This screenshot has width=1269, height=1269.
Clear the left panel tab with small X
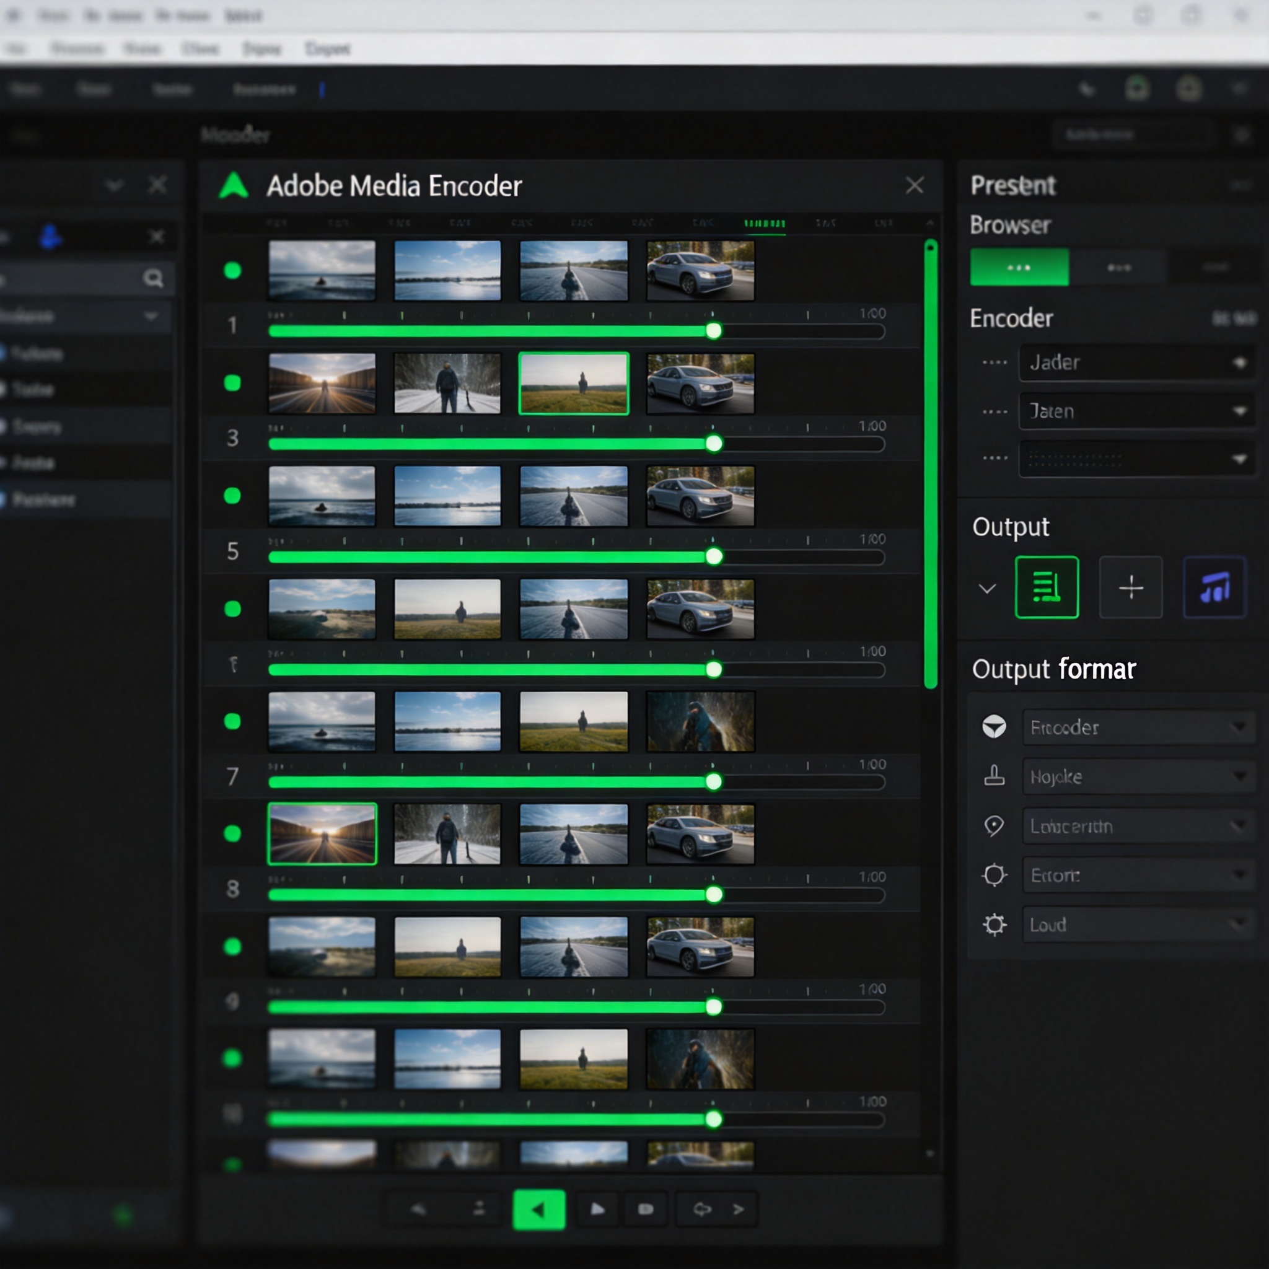coord(156,236)
